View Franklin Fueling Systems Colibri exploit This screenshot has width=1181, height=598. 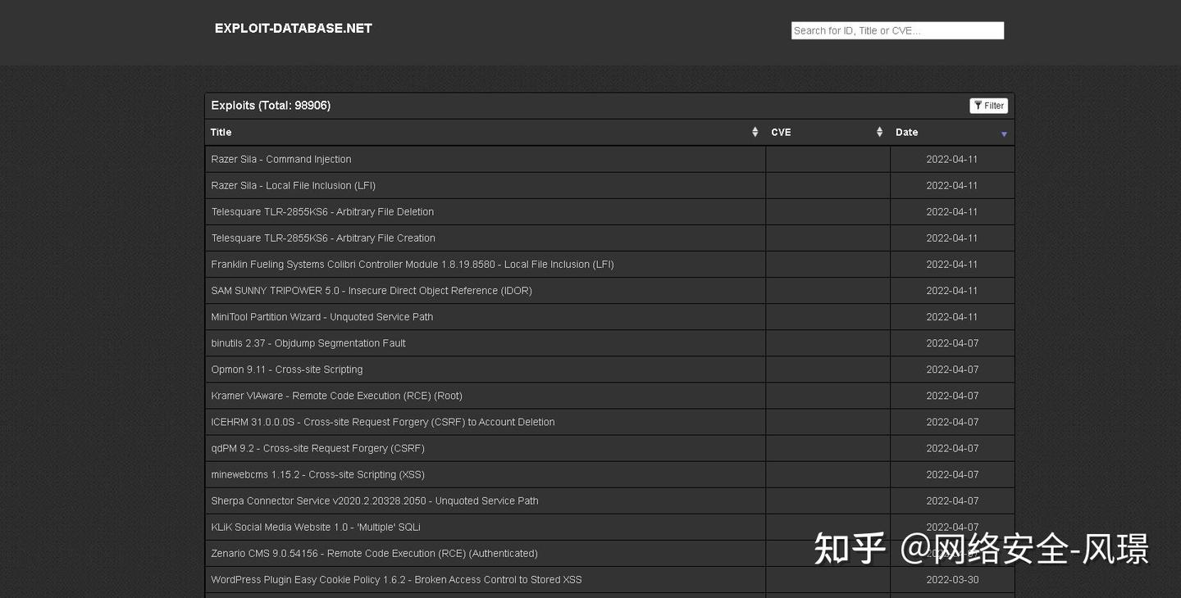(x=412, y=264)
